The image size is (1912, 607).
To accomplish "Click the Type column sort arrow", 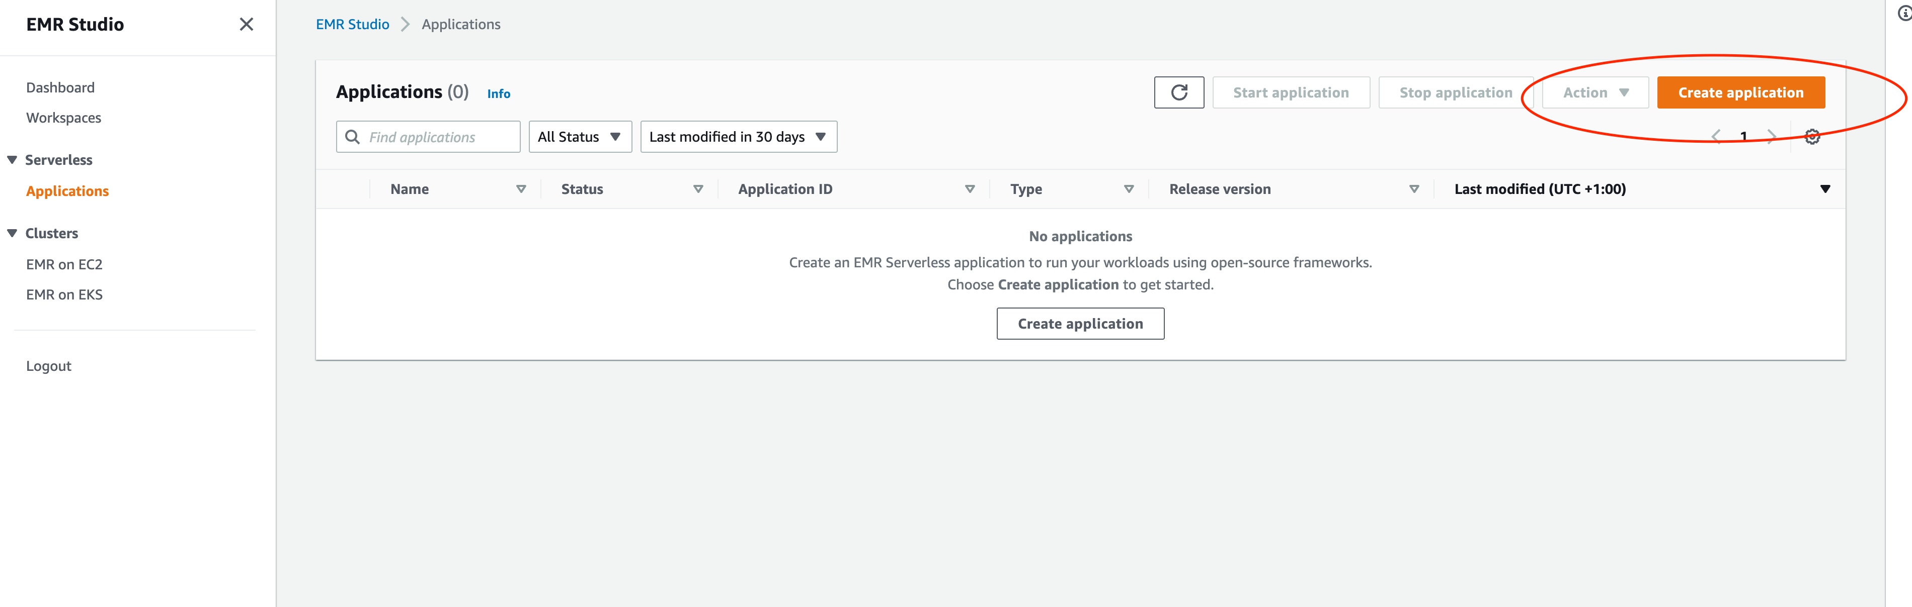I will [1128, 189].
